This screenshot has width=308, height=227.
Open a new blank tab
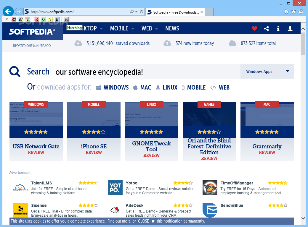(x=209, y=12)
